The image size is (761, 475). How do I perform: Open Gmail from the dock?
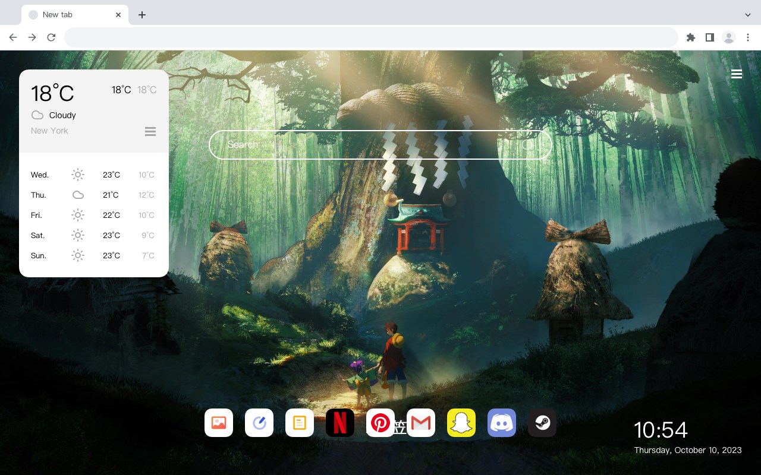421,423
